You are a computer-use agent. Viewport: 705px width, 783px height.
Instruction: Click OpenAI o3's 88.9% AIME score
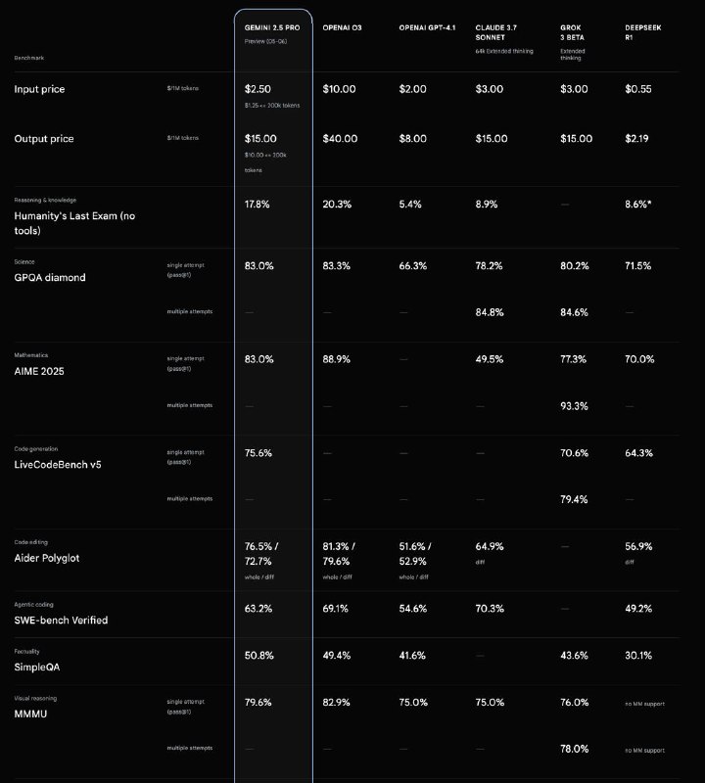pos(336,359)
